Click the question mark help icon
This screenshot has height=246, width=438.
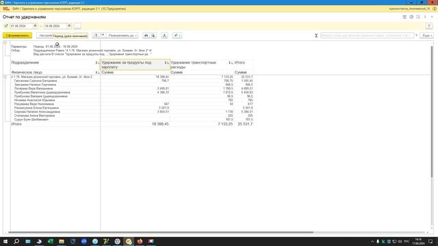click(x=417, y=36)
